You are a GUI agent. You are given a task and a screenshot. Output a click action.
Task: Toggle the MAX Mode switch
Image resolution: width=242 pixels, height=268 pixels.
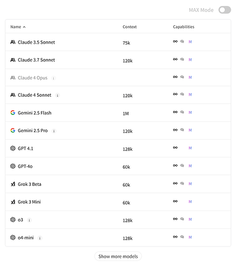coord(224,10)
